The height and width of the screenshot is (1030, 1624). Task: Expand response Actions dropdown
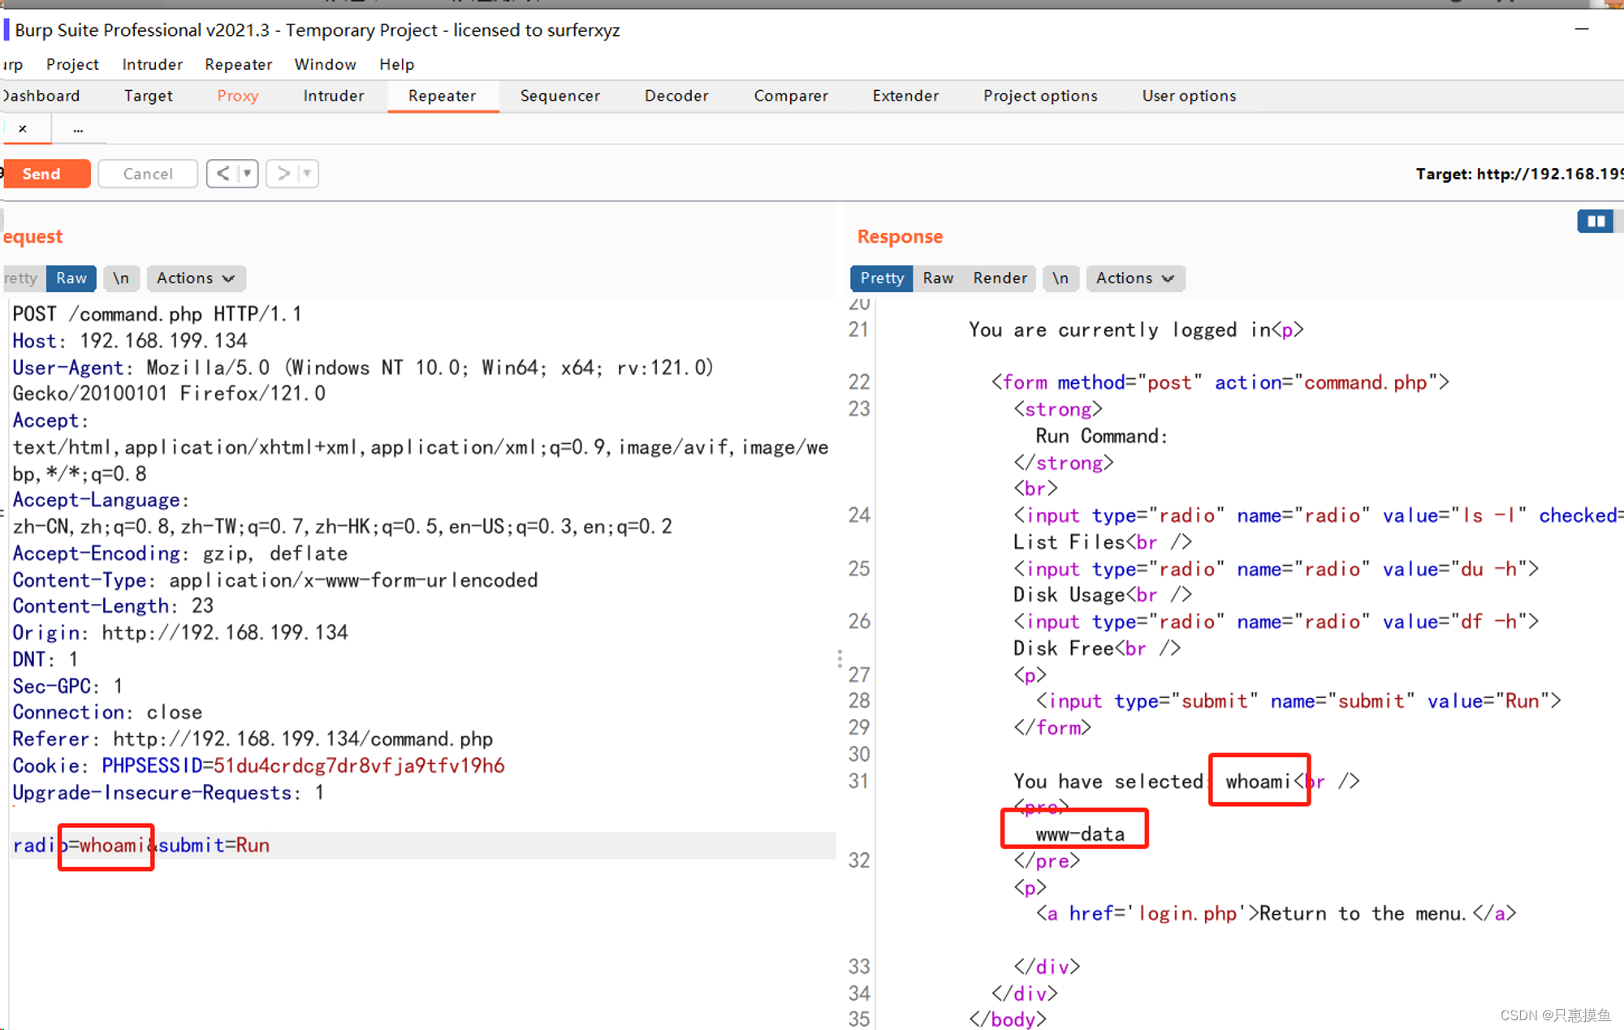1135,278
